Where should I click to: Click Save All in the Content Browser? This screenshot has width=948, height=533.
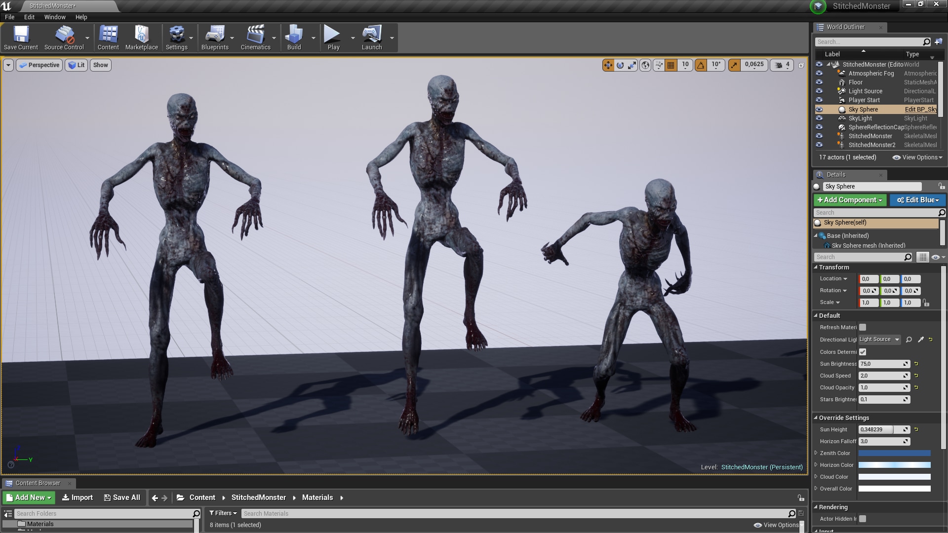click(122, 497)
